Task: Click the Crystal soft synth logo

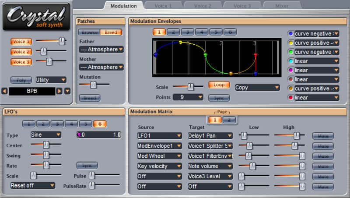Action: (x=36, y=17)
